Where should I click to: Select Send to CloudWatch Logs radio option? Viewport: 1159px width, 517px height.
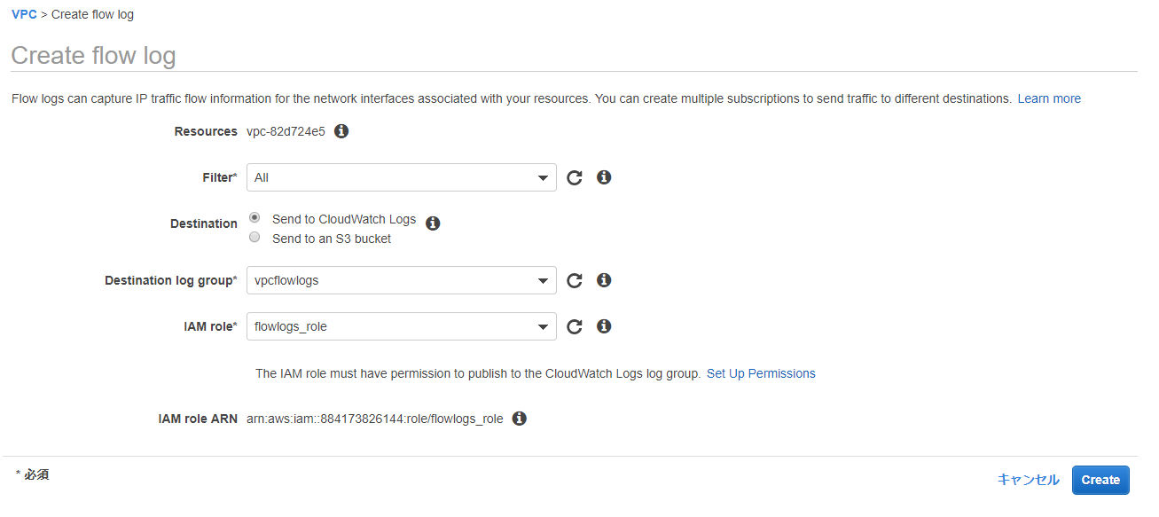tap(255, 218)
